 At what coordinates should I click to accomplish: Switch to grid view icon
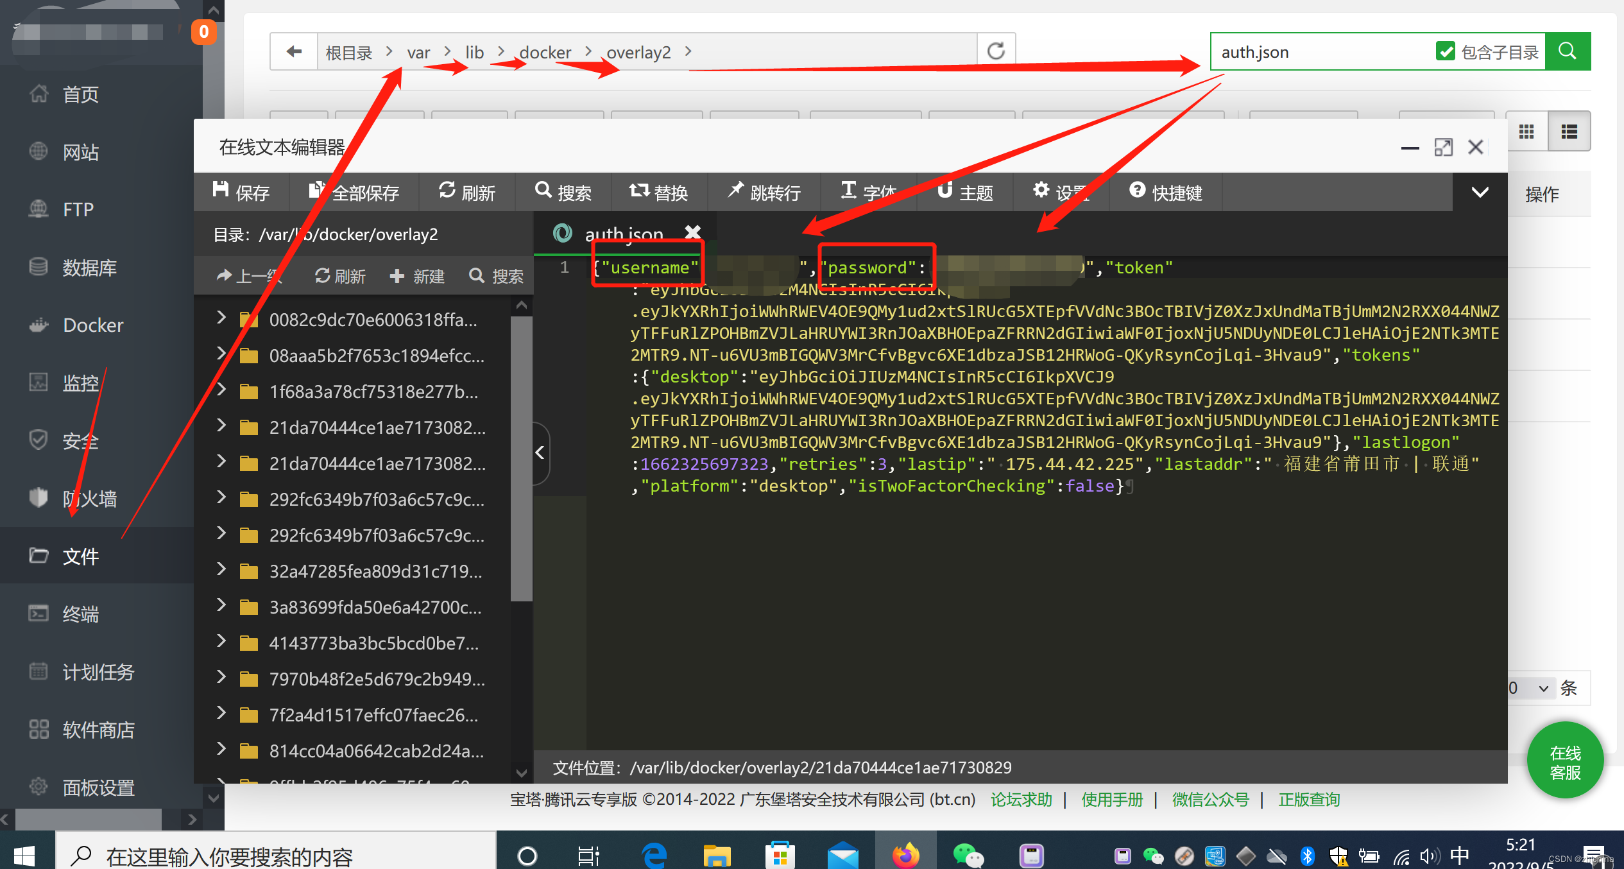tap(1526, 132)
